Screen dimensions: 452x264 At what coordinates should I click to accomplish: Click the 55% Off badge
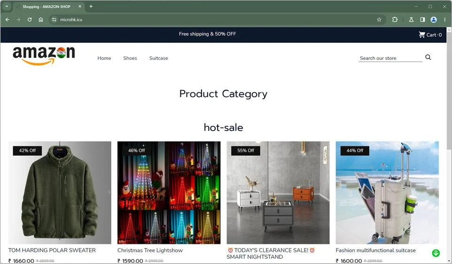[x=246, y=151]
